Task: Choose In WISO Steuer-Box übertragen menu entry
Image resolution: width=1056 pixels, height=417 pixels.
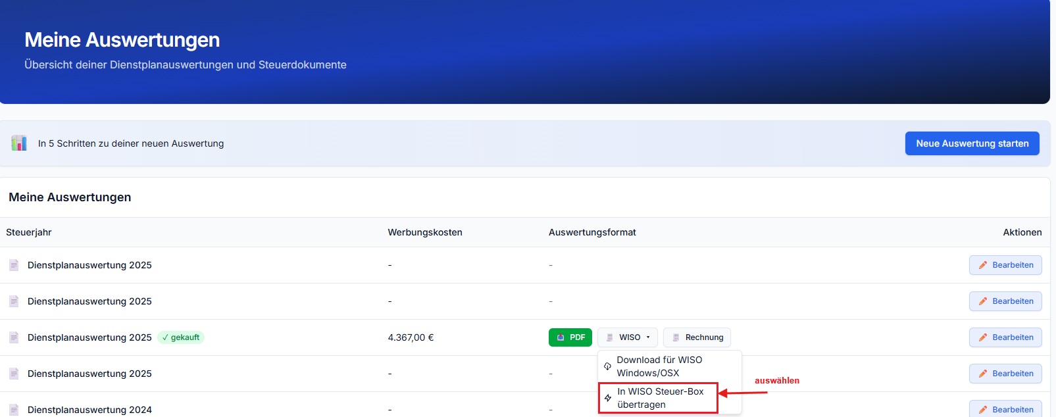Action: [x=658, y=398]
